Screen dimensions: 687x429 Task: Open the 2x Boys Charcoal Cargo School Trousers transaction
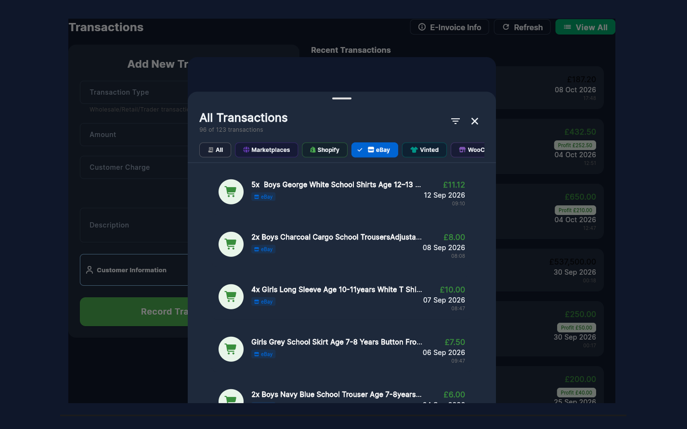click(342, 244)
